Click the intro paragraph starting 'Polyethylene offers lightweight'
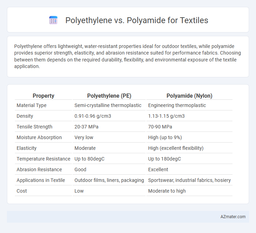This screenshot has width=256, height=233. (128, 56)
